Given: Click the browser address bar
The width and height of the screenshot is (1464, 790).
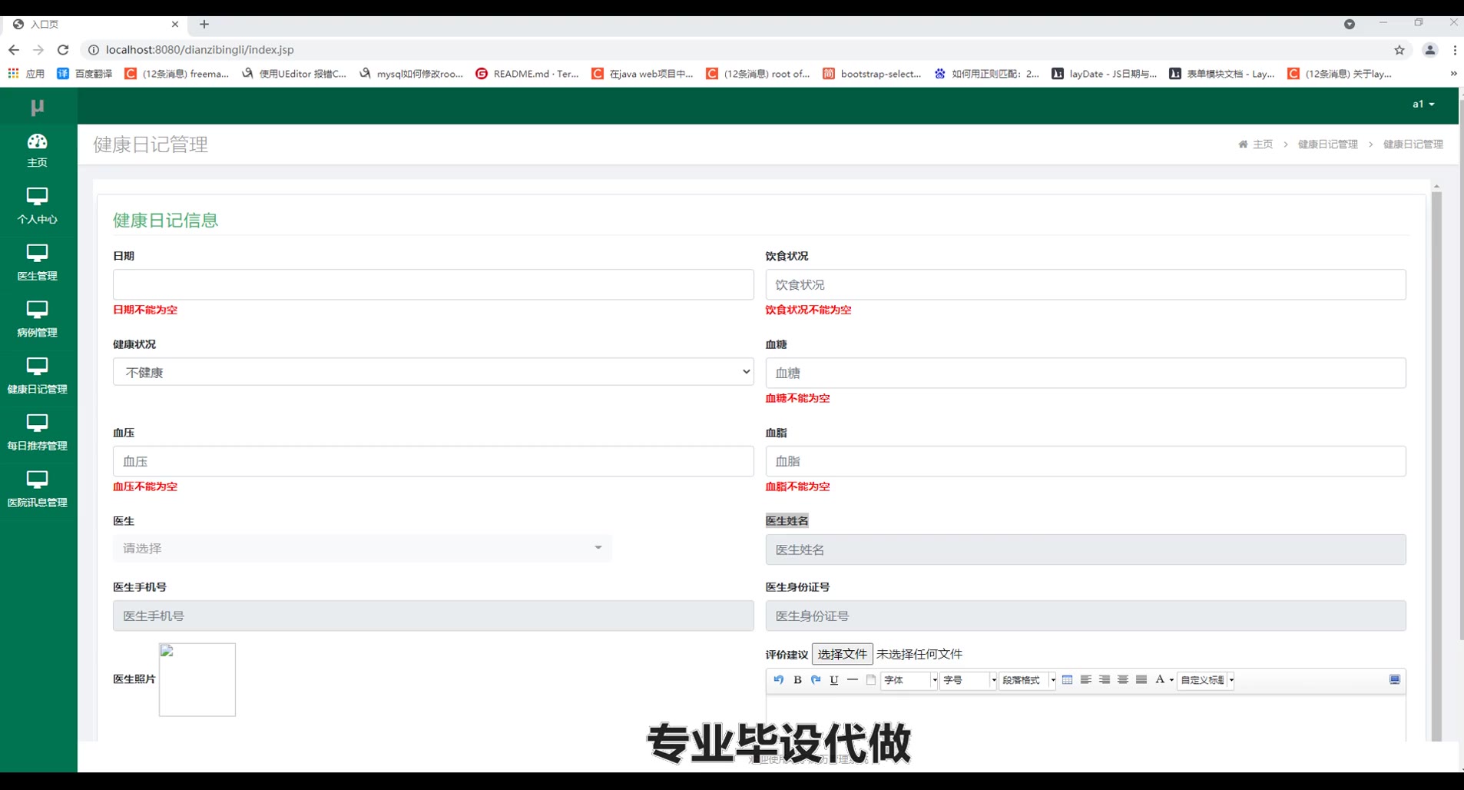Looking at the screenshot, I should tap(737, 50).
